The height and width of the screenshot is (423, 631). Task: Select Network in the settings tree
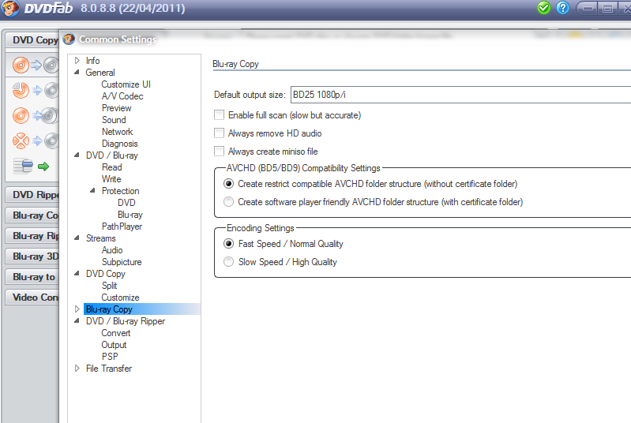pos(117,132)
